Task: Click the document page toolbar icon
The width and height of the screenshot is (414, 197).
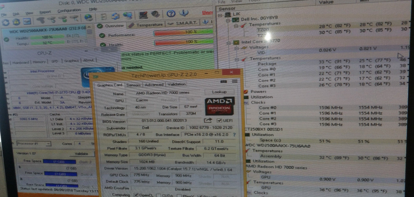Action: [104, 17]
